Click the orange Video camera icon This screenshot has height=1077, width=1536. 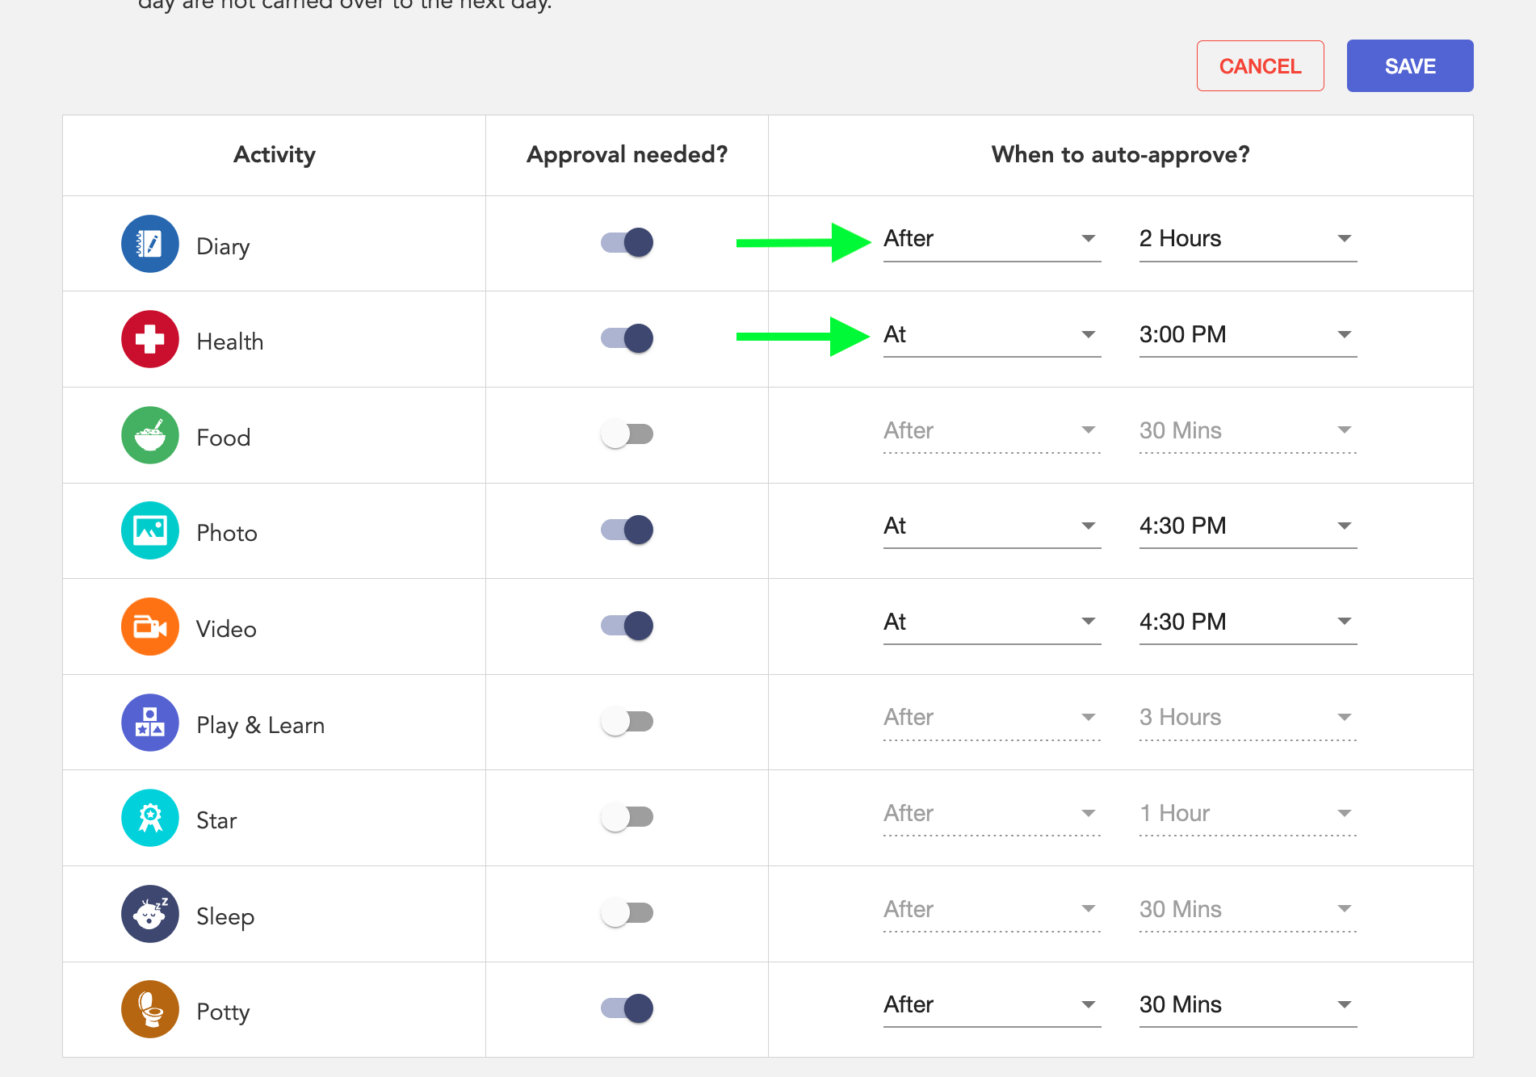pyautogui.click(x=150, y=627)
